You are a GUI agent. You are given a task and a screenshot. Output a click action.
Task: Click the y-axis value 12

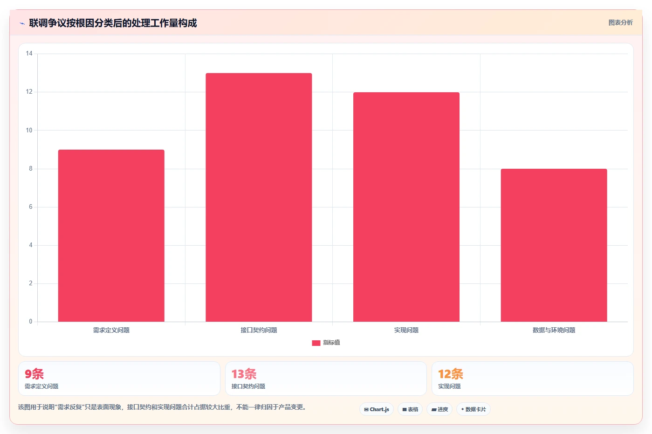29,92
